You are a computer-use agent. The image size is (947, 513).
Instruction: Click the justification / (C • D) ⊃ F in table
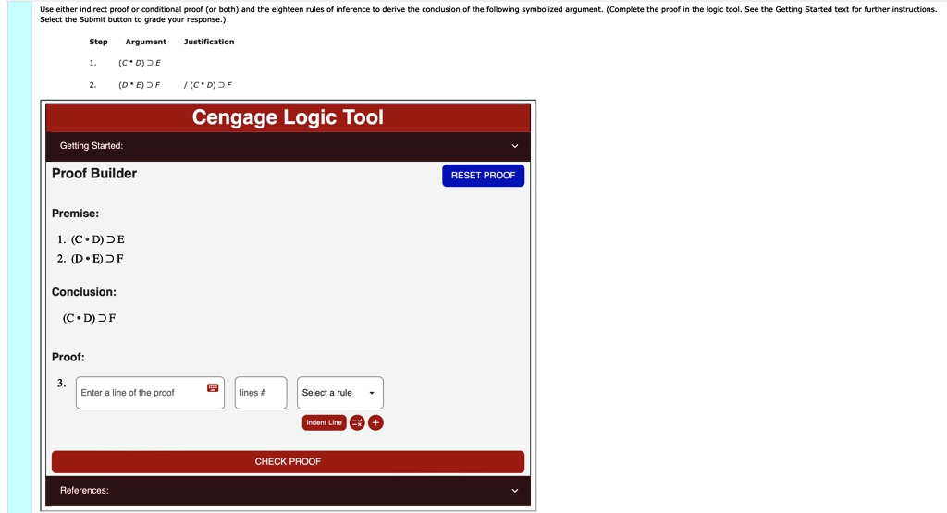[x=208, y=85]
